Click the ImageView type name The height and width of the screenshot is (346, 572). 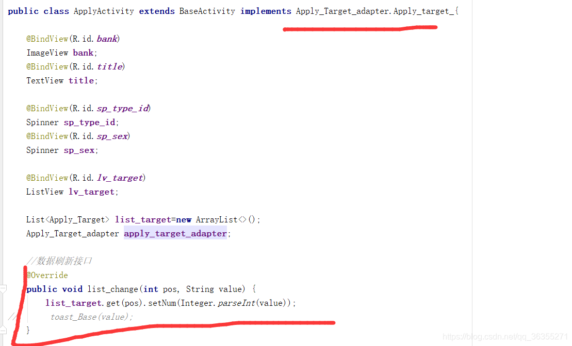click(x=47, y=53)
